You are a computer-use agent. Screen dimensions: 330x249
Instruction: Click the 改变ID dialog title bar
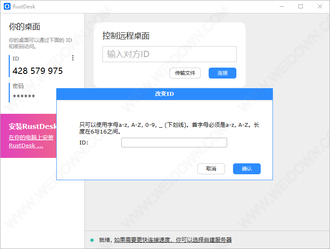[x=164, y=94]
